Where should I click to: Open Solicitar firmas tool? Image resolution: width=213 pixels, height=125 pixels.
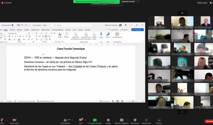click(94, 36)
